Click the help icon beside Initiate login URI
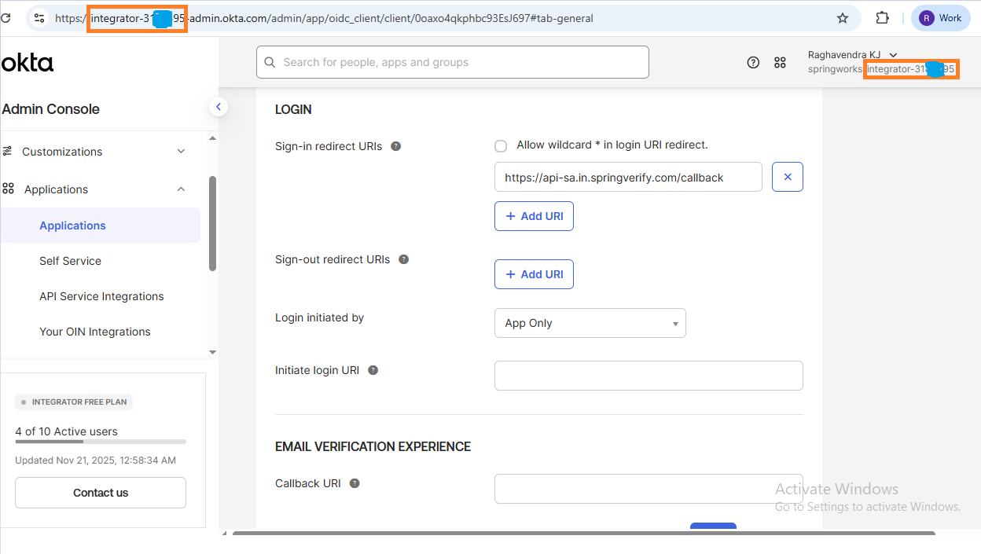 click(373, 370)
